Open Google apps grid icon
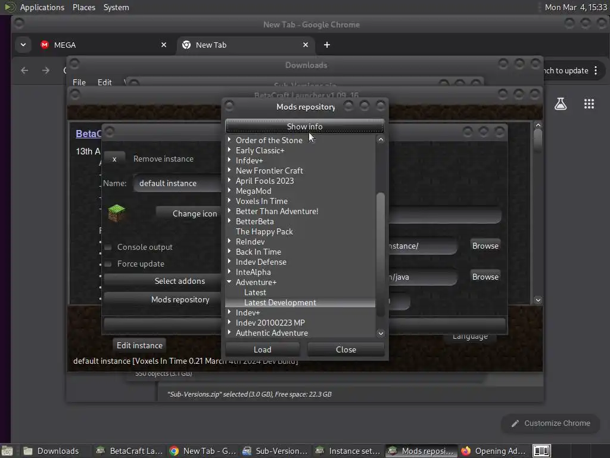610x458 pixels. tap(589, 104)
